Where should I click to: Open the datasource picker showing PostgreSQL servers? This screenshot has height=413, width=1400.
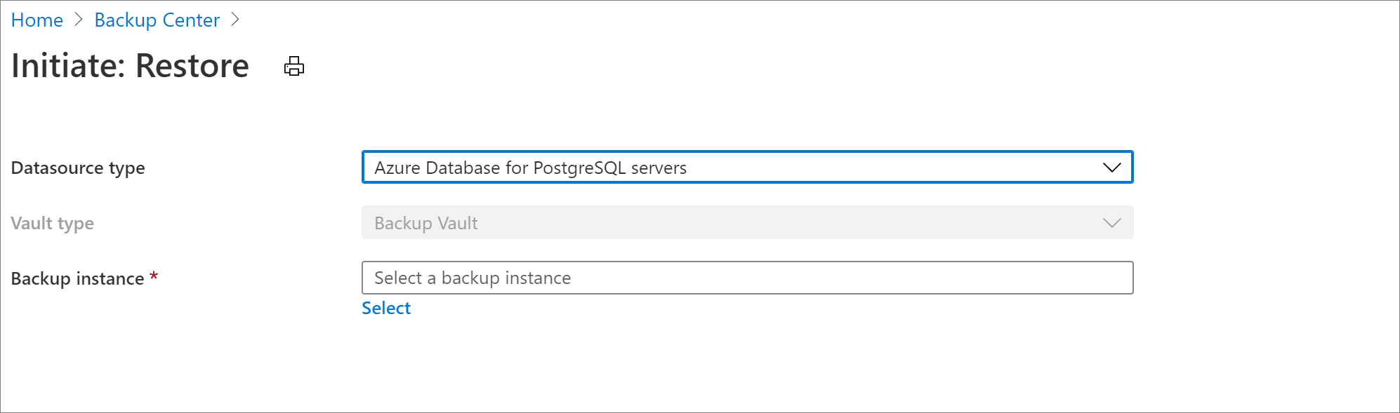(x=747, y=168)
